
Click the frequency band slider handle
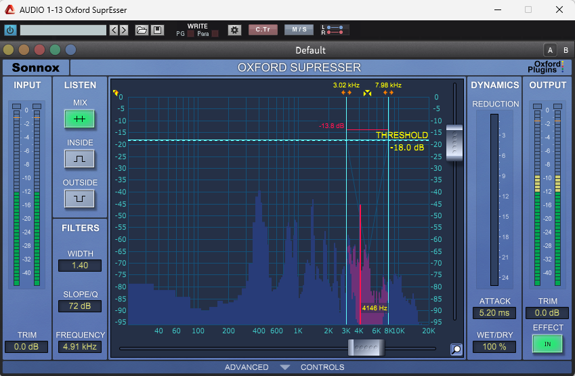[x=366, y=348]
